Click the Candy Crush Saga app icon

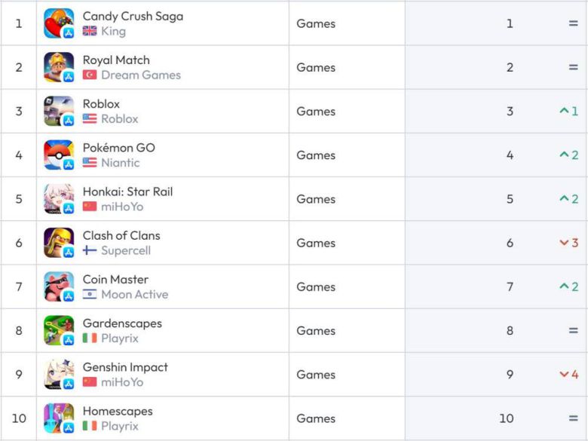58,23
